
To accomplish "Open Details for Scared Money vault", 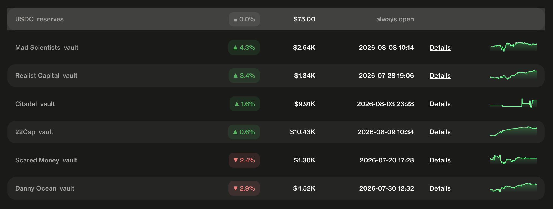I will pos(440,160).
